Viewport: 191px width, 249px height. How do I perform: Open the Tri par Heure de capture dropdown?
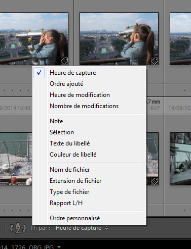(x=82, y=228)
